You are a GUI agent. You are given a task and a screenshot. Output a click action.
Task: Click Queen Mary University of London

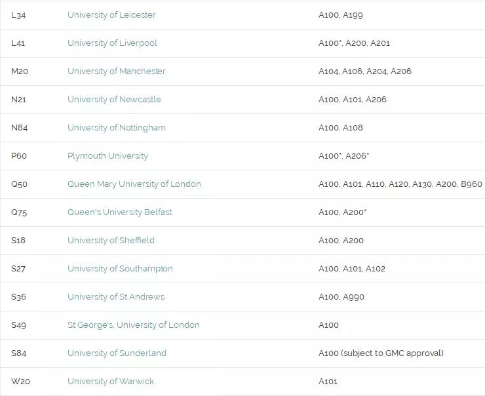coord(134,184)
